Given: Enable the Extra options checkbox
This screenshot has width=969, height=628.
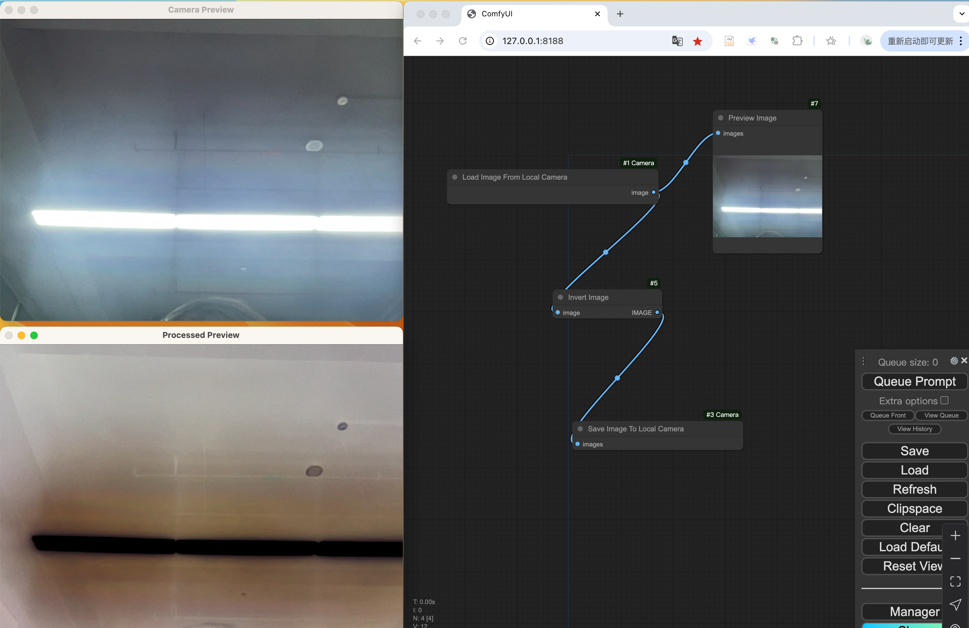Looking at the screenshot, I should coord(944,401).
